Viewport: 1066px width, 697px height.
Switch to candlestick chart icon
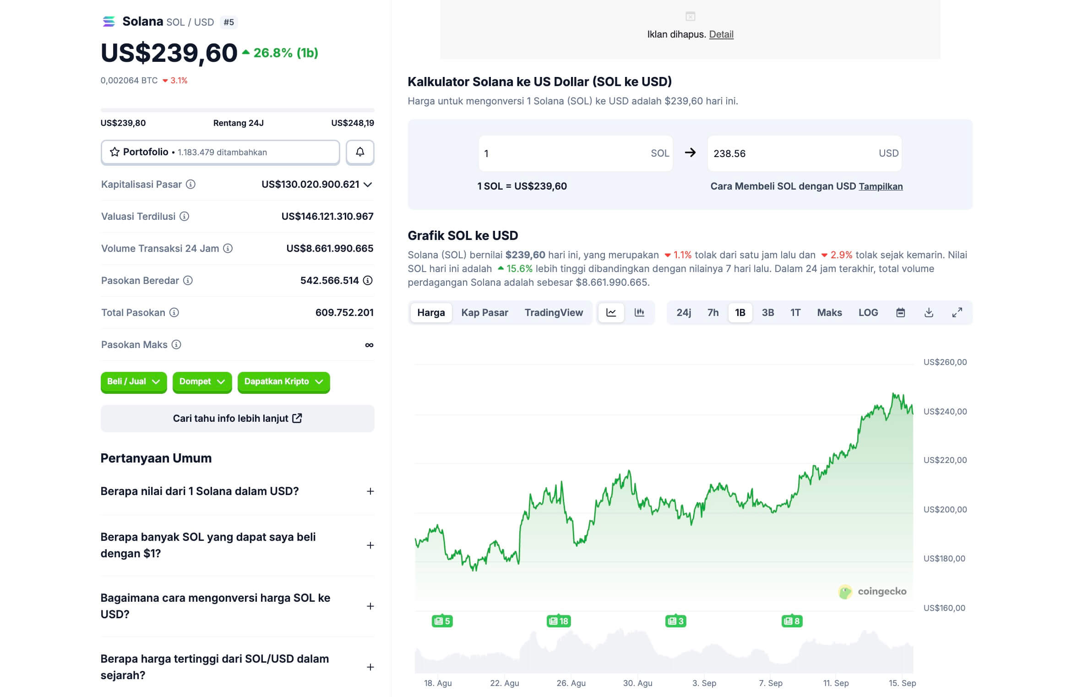[640, 312]
